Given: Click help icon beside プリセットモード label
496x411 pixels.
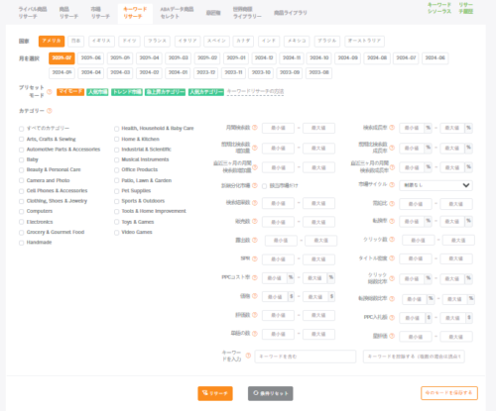Looking at the screenshot, I should click(50, 91).
